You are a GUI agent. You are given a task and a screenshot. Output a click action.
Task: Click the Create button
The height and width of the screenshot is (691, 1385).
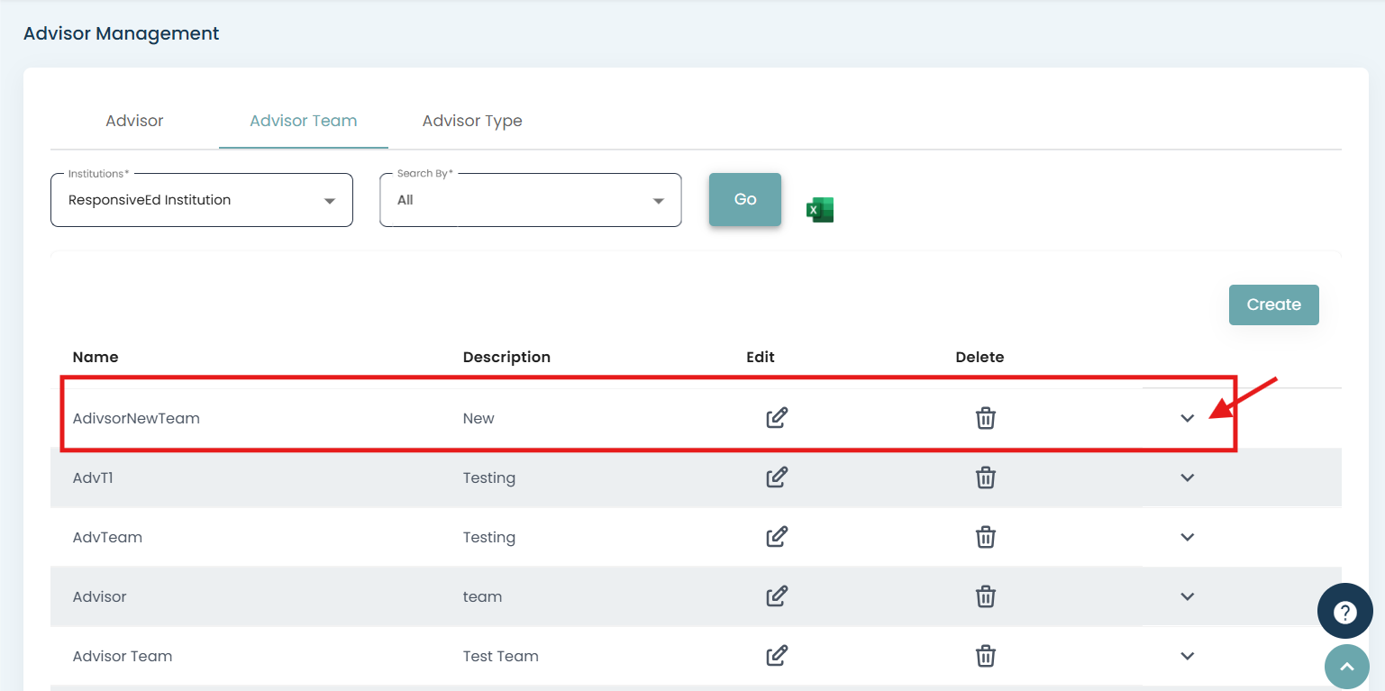click(1273, 305)
